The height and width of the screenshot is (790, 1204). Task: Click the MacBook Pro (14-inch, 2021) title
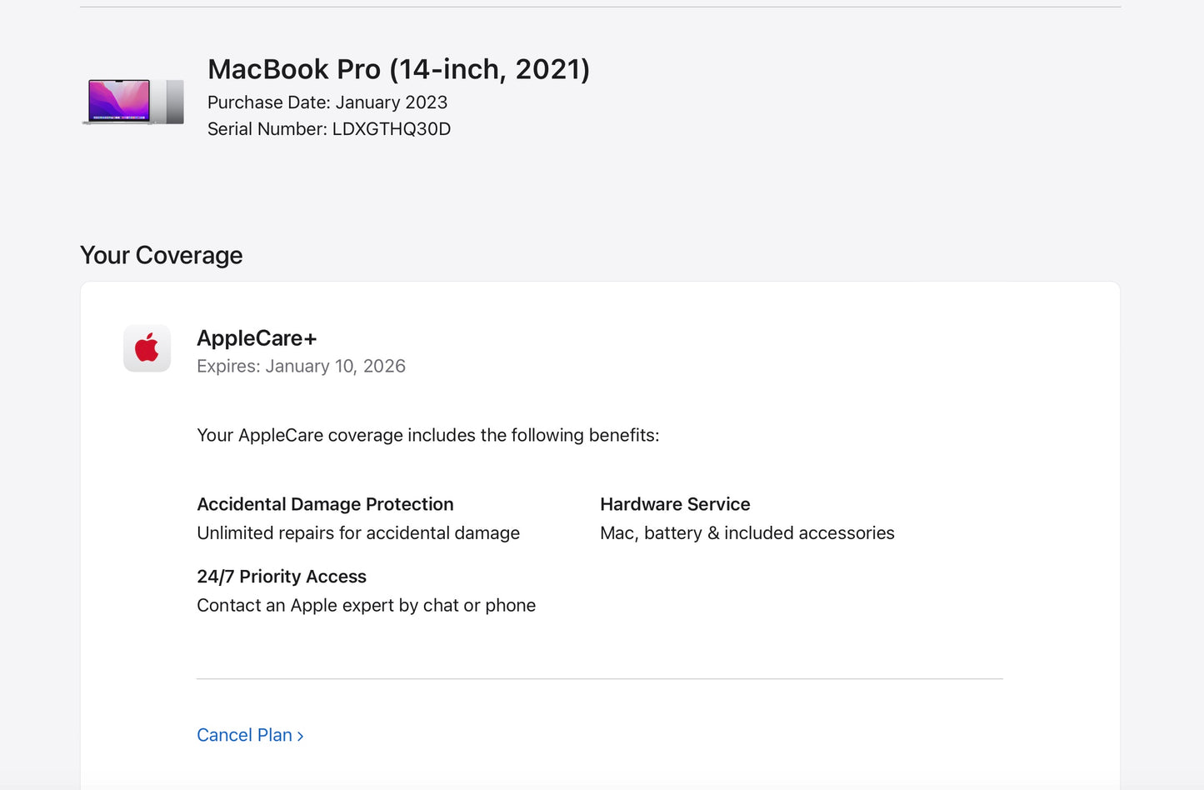tap(399, 69)
